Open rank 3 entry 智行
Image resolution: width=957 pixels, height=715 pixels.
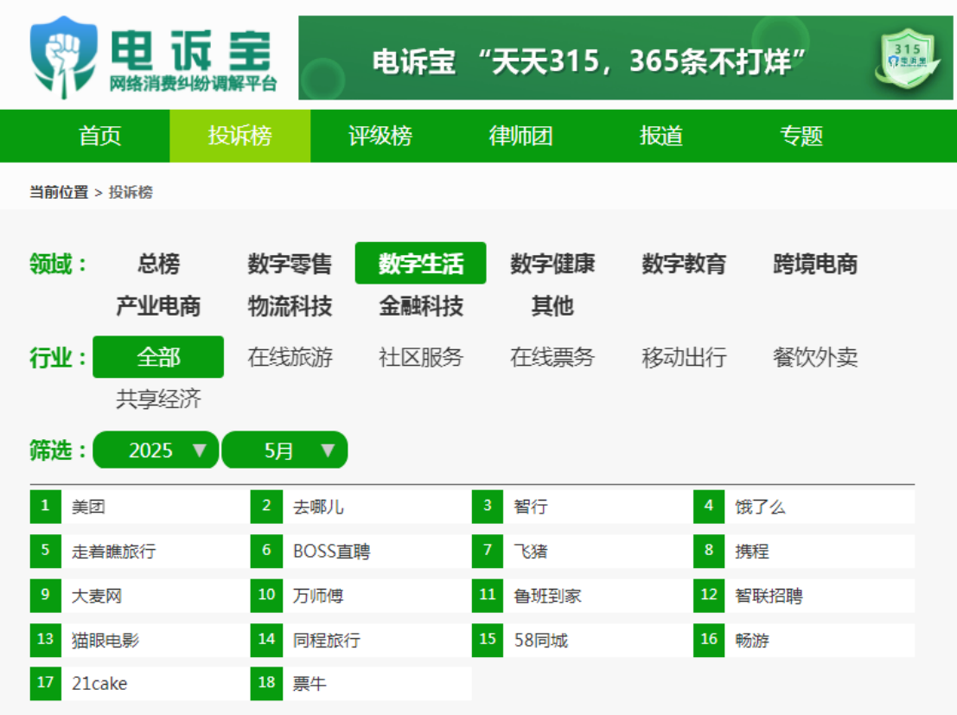pos(583,507)
